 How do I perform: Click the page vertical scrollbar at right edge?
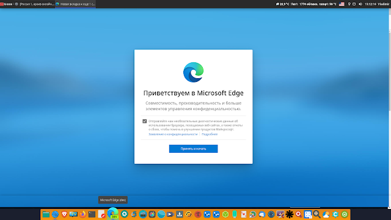[x=390, y=71]
